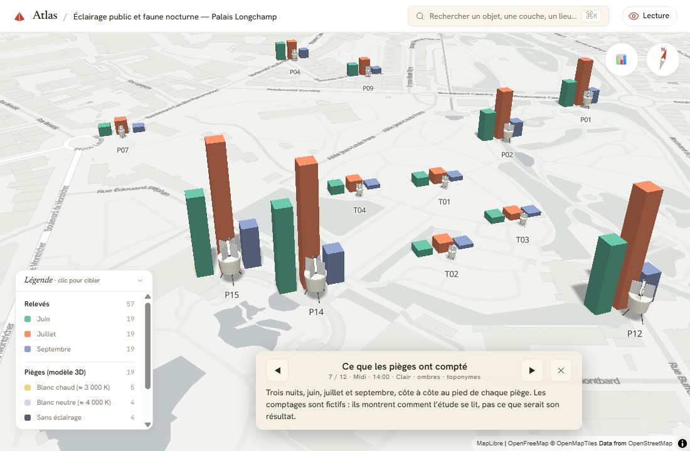Click the Légende panel title

(38, 280)
